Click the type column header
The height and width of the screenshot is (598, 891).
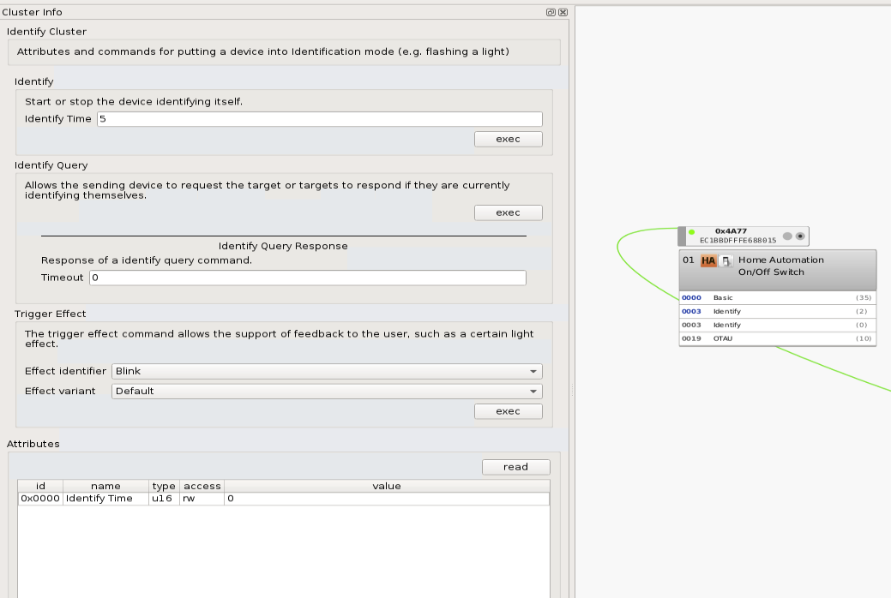point(164,486)
